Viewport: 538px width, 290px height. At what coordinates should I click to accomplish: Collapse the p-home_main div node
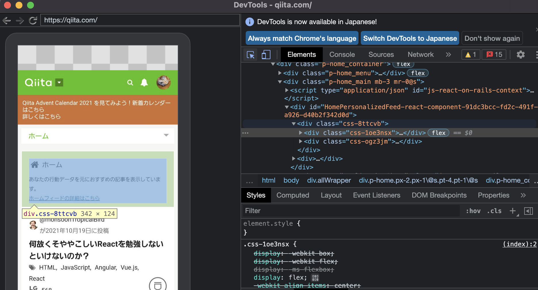[280, 82]
